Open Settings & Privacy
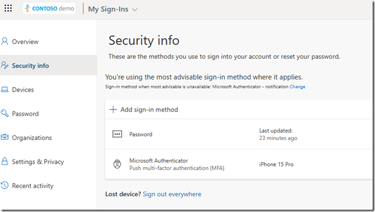Viewport: 375px width, 212px height. (38, 161)
